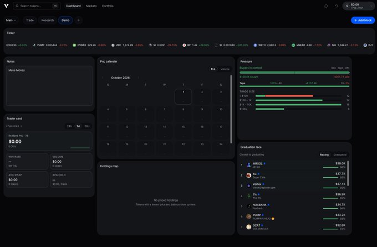The image size is (377, 247).
Task: Click the refresh icon in the header
Action: 337,6
